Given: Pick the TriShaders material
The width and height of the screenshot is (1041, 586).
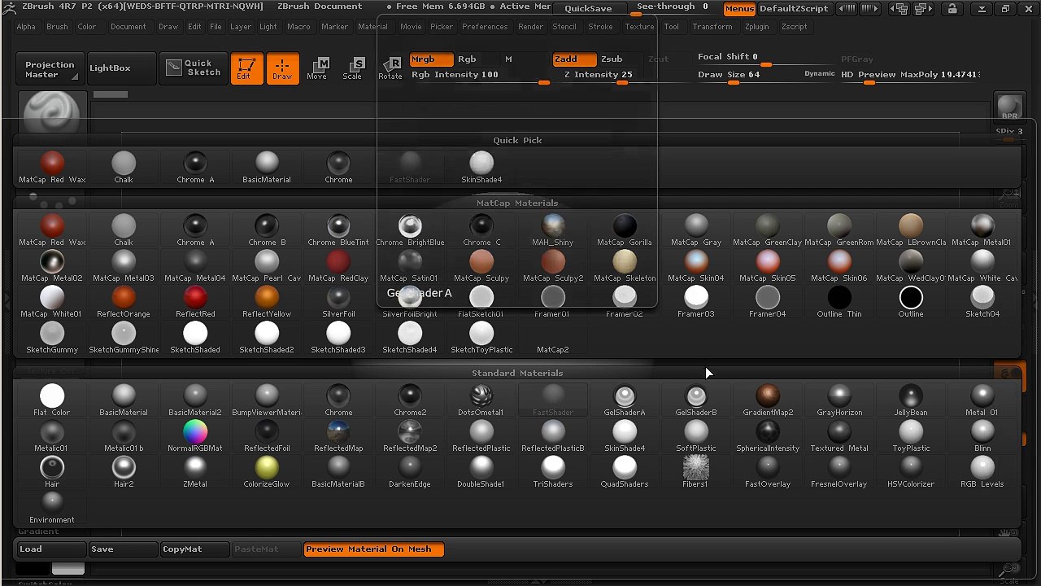Looking at the screenshot, I should click(553, 472).
